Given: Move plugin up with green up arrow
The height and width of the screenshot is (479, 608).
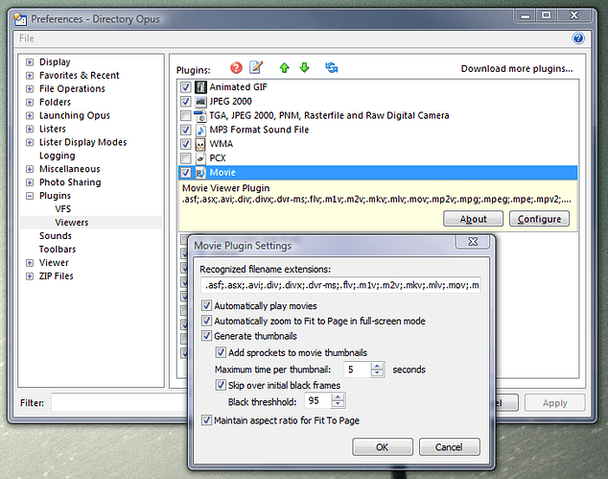Looking at the screenshot, I should click(x=284, y=67).
